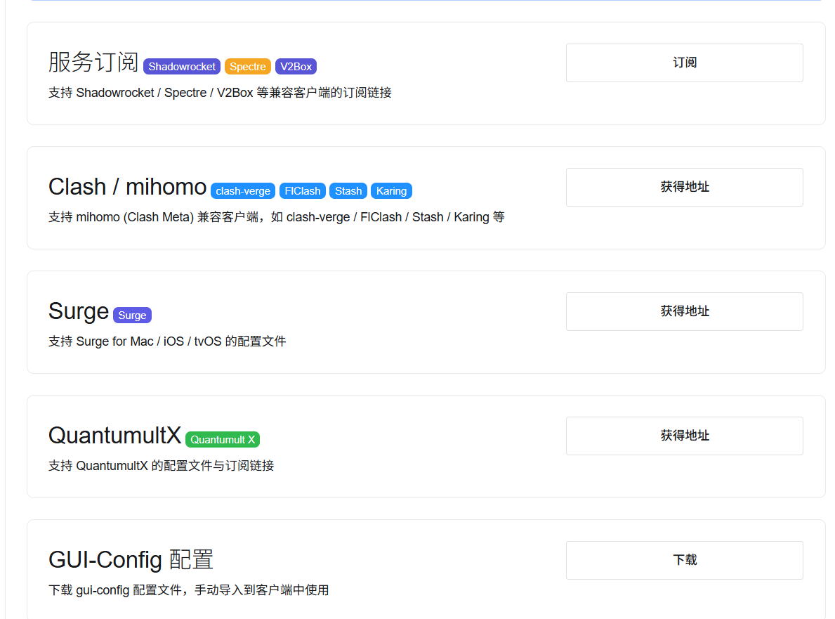Viewport: 835px width, 619px height.
Task: Click 下载 for GUI-Config 配置
Action: [684, 560]
